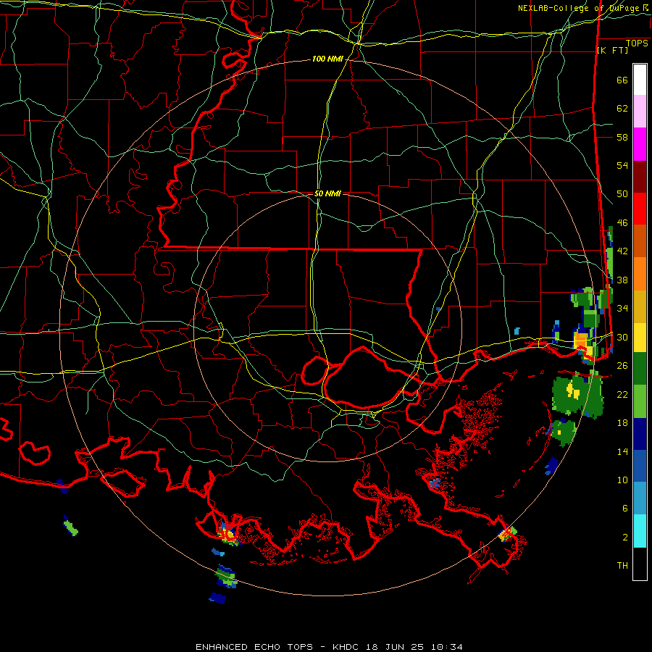Select the "10" legend value
This screenshot has height=652, width=652.
[622, 480]
